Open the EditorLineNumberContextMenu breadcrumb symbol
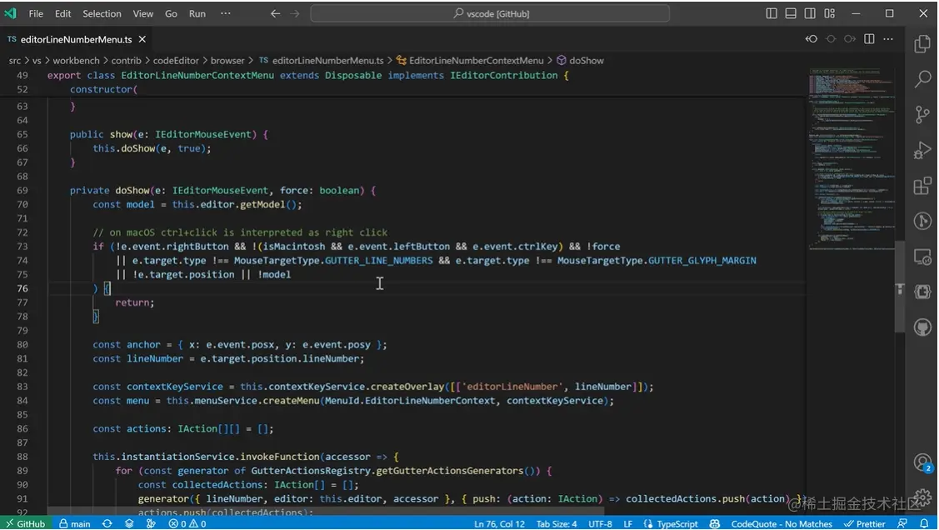The height and width of the screenshot is (530, 939). (x=470, y=61)
